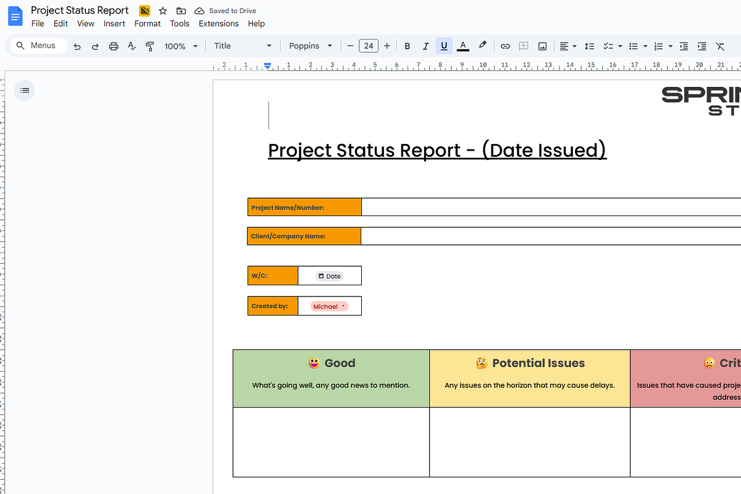This screenshot has width=741, height=494.
Task: Select the Created by: label
Action: [x=270, y=306]
